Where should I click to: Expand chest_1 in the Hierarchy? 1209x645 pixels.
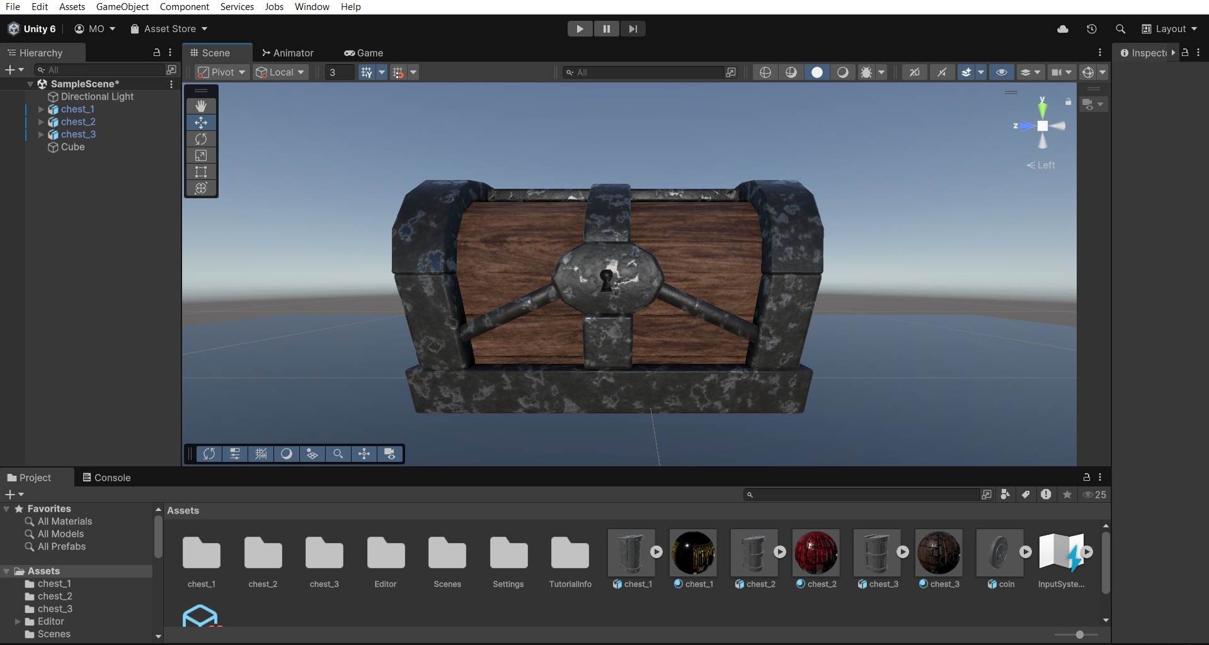(x=41, y=109)
